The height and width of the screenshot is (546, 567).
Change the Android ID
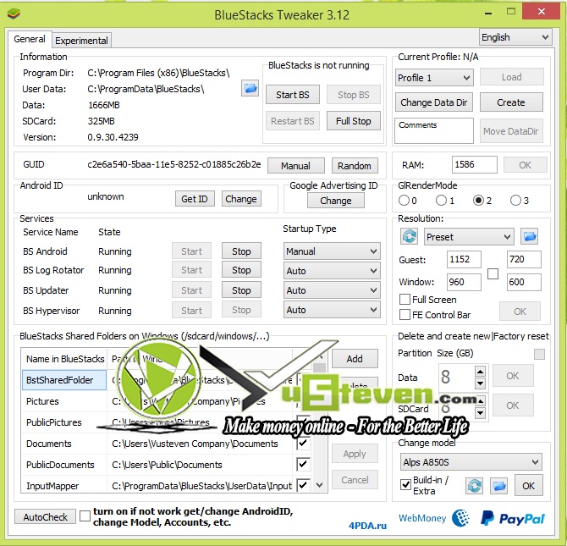(241, 199)
